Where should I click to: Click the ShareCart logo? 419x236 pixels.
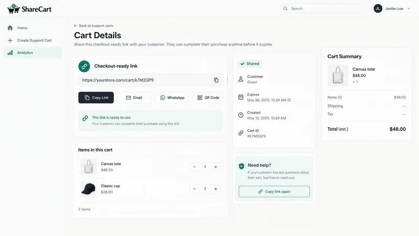pos(29,9)
